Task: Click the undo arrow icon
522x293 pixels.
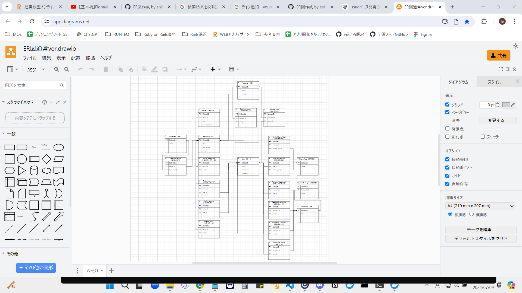Action: (x=81, y=69)
